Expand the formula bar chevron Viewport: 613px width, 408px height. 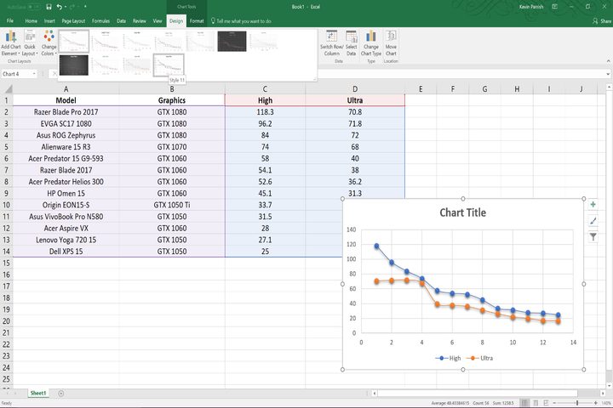[608, 74]
